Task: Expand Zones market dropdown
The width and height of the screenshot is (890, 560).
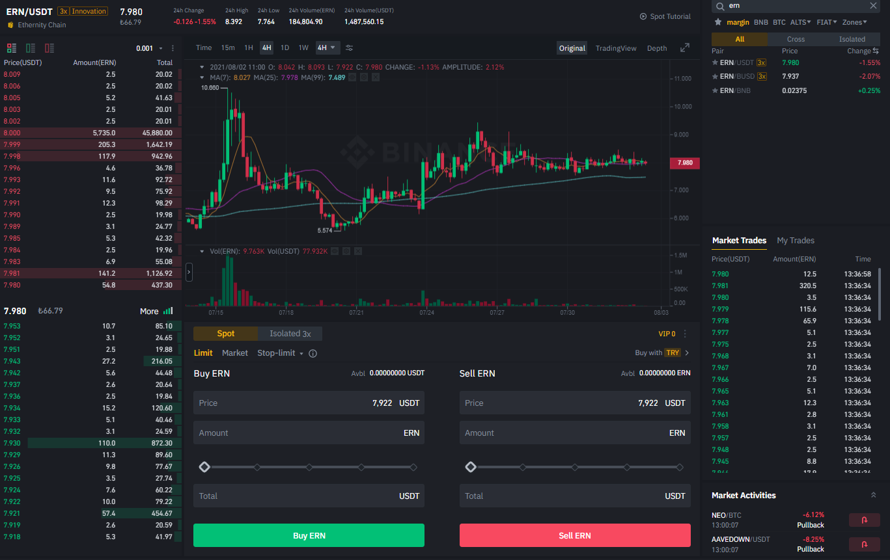Action: 855,22
